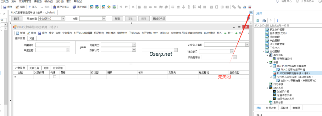Collapse the 文档管理 tree node
Viewport: 322px width, 116px height.
click(x=264, y=52)
